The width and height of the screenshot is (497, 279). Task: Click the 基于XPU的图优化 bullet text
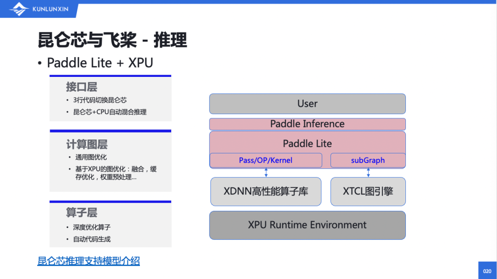coord(116,173)
